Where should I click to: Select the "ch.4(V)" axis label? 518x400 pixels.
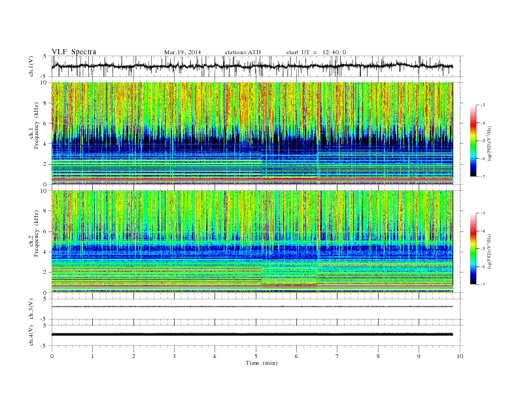[x=31, y=335]
